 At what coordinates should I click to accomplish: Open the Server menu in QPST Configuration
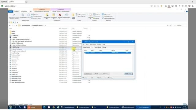click(87, 44)
